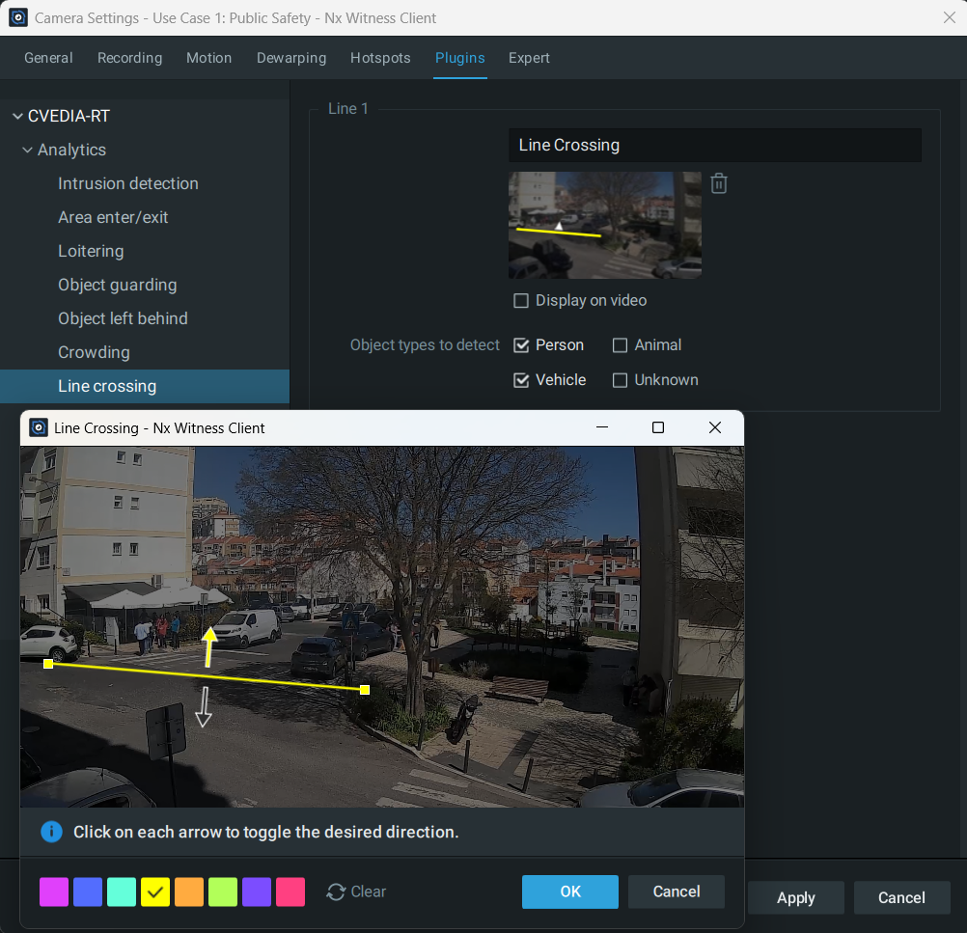Screen dimensions: 967x933
Task: Click the Apply button
Action: [795, 897]
